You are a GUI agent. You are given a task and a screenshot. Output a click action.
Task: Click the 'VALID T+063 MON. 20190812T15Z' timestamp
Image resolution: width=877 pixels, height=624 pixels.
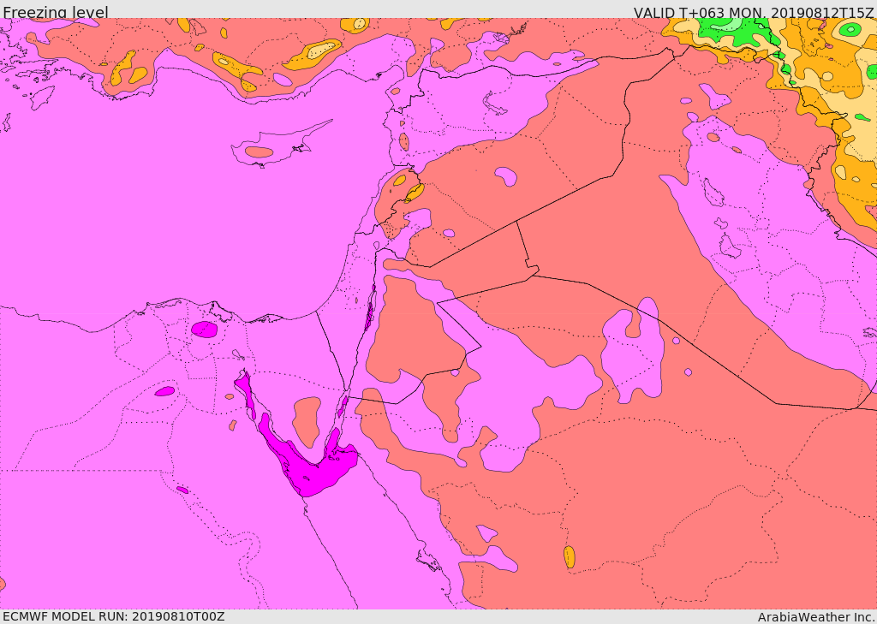coord(754,12)
